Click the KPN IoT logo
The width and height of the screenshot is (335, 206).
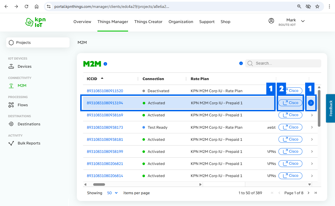35,22
